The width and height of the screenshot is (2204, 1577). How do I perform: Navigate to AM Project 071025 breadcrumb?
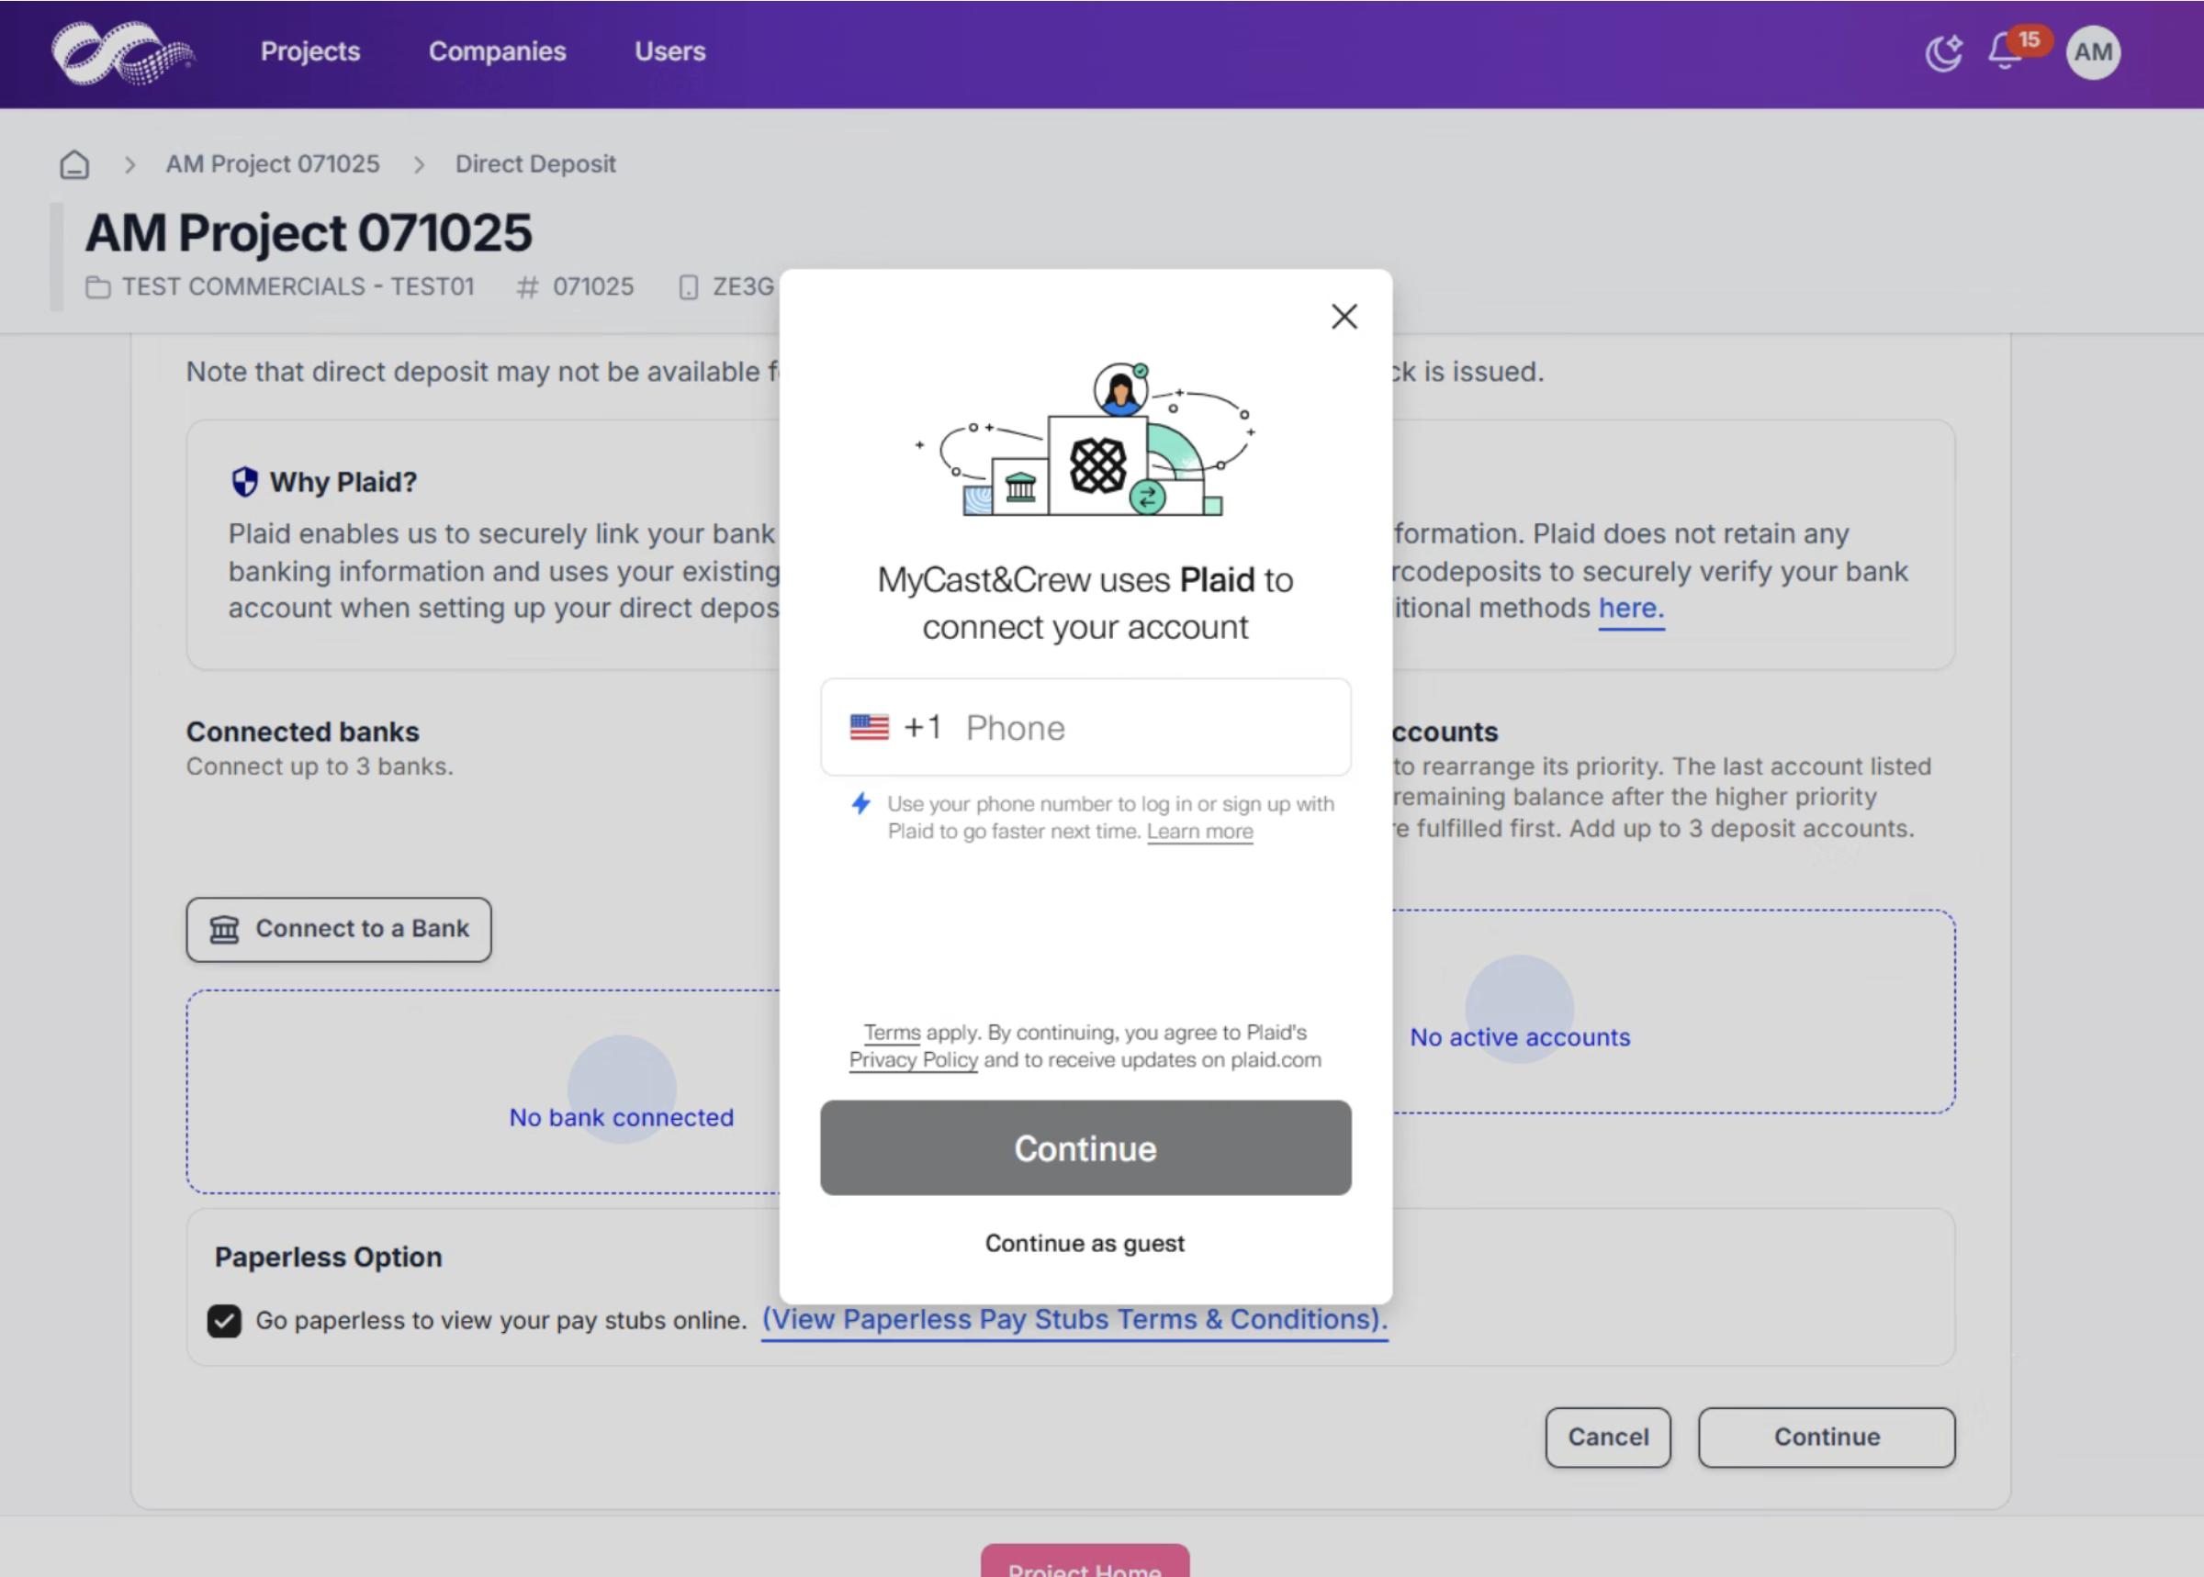[273, 164]
